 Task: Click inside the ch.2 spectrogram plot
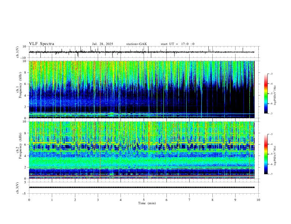141,150
